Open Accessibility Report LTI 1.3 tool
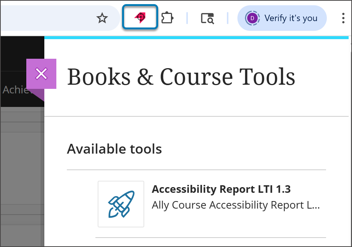 pos(222,189)
